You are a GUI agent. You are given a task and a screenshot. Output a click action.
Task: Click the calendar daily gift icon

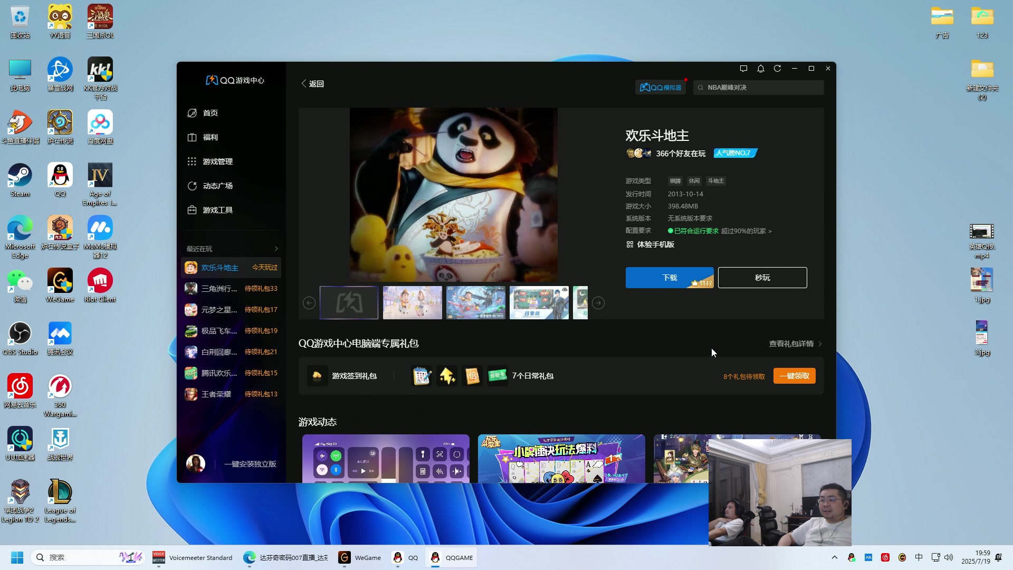422,376
